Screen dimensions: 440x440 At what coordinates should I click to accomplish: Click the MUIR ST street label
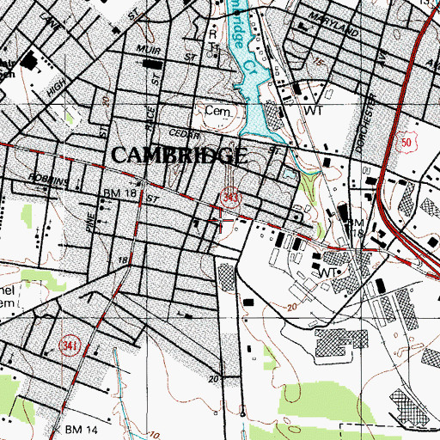click(167, 53)
